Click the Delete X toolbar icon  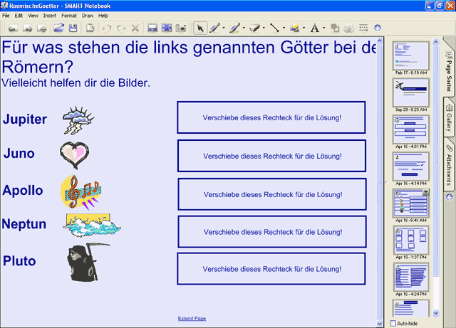point(135,28)
